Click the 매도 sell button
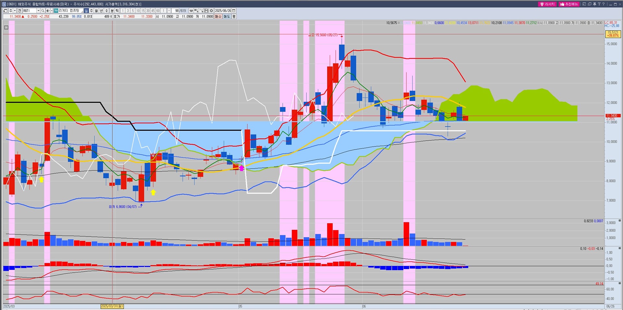The image size is (623, 310). tap(227, 17)
